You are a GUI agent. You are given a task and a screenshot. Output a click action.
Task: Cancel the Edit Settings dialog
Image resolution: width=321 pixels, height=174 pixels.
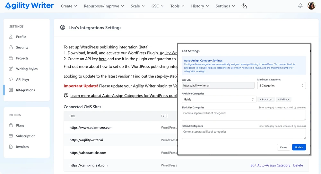click(283, 147)
